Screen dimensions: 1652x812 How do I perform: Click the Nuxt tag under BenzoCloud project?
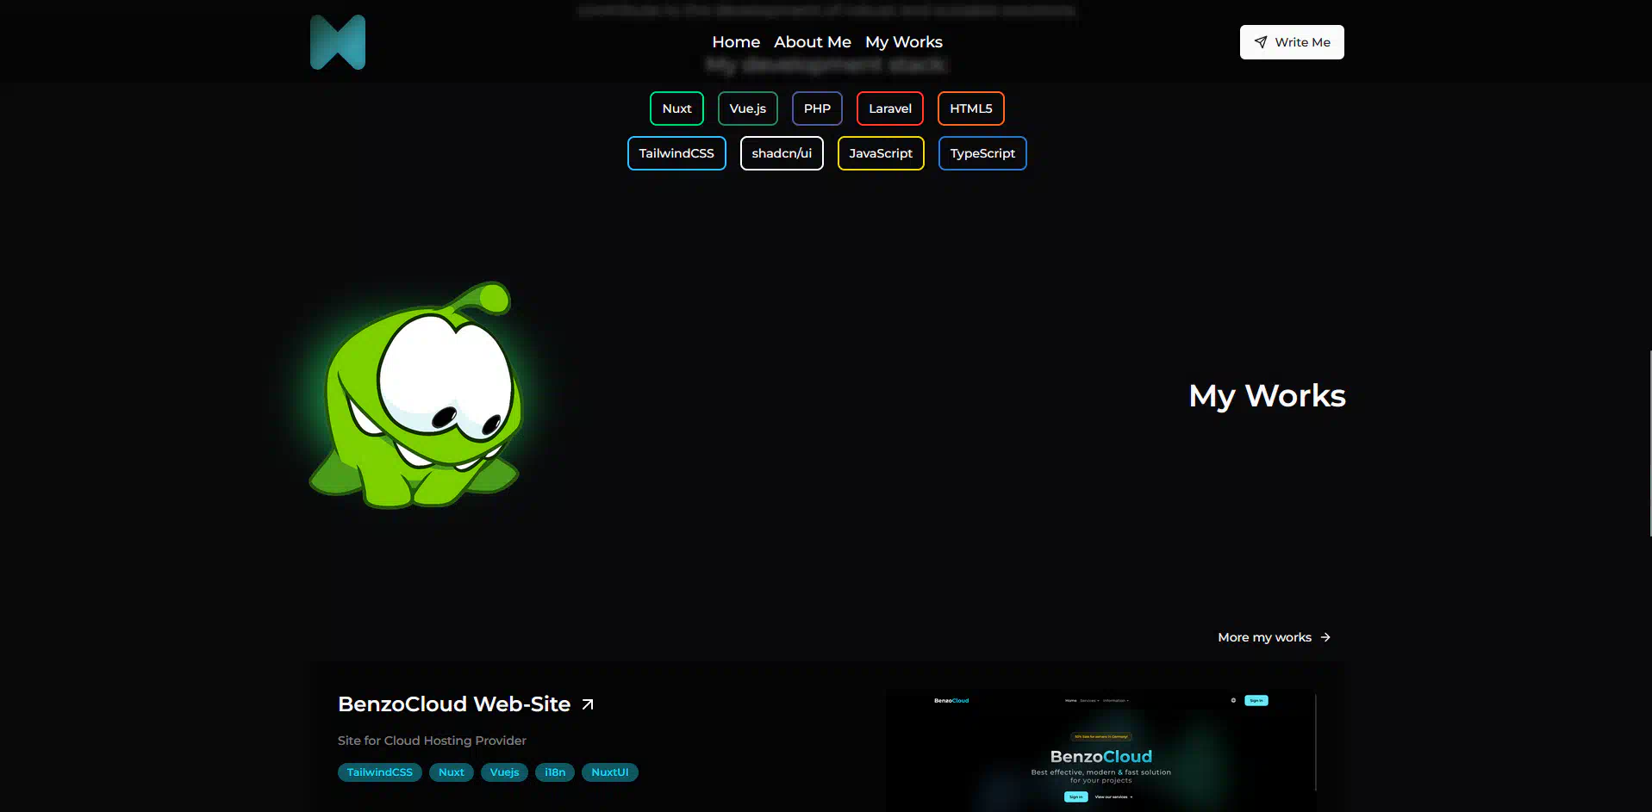pos(452,772)
